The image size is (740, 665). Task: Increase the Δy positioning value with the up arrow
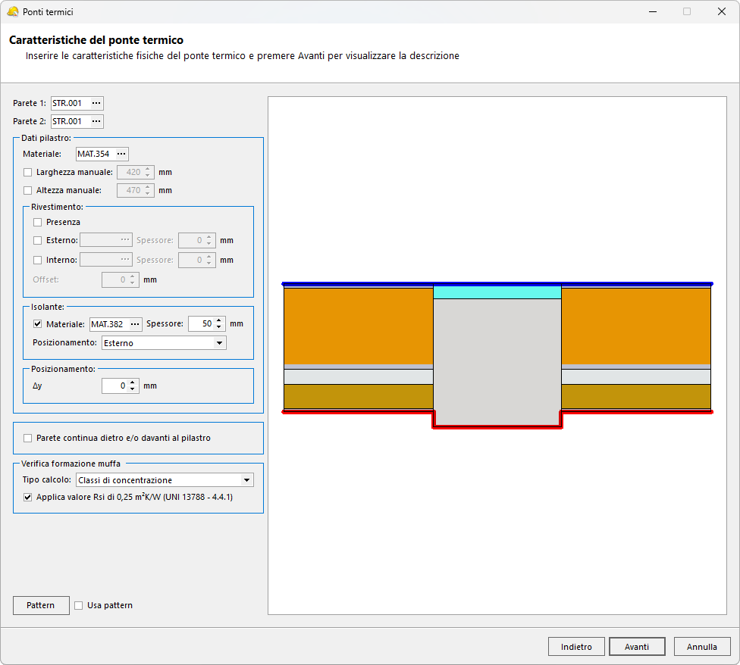[133, 382]
